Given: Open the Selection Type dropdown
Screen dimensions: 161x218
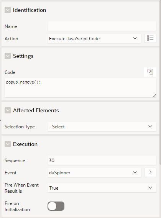Looking at the screenshot, I should (x=102, y=126).
